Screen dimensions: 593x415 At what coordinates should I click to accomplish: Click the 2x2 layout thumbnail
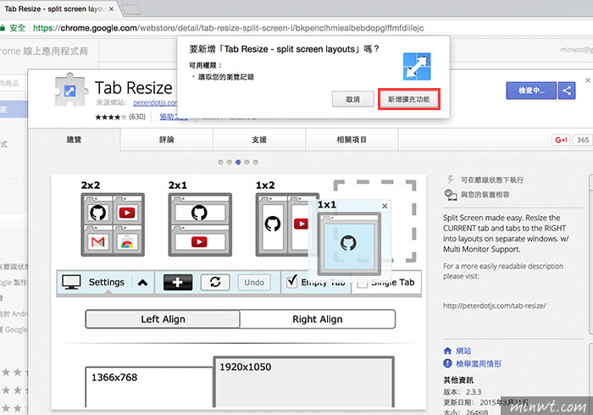tap(113, 224)
